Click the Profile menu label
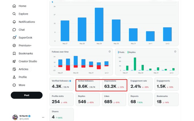The width and height of the screenshot is (194, 121). pos(23,77)
